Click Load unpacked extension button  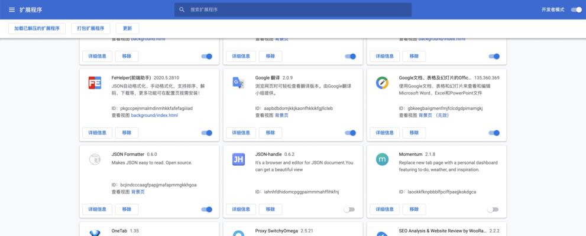(37, 28)
